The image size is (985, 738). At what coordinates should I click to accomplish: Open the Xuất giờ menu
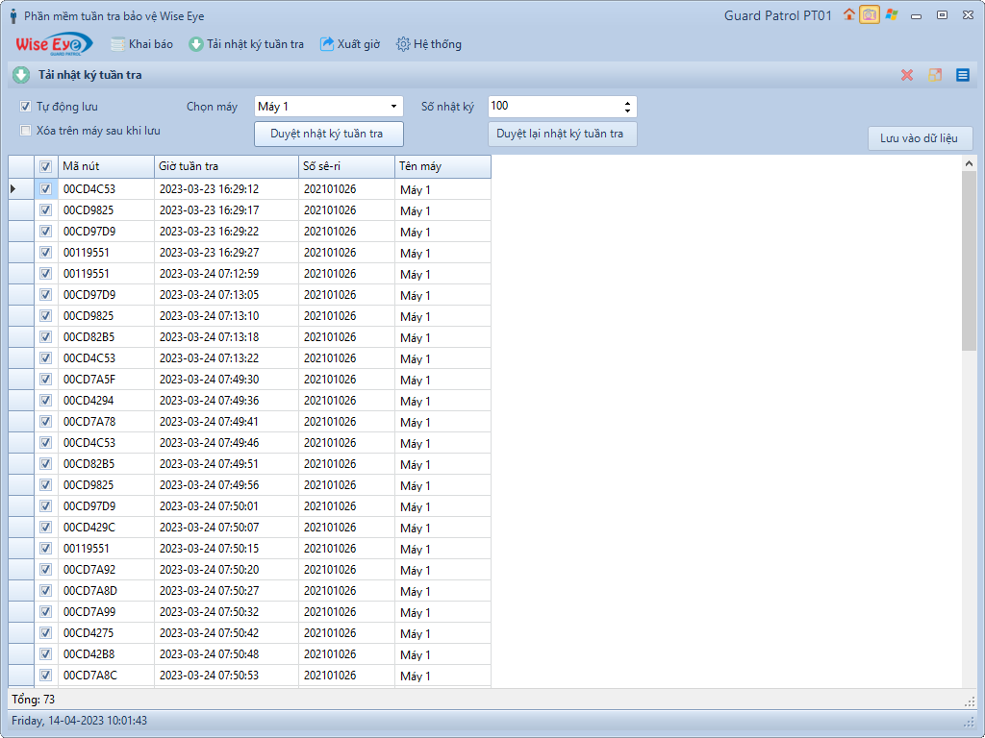349,44
